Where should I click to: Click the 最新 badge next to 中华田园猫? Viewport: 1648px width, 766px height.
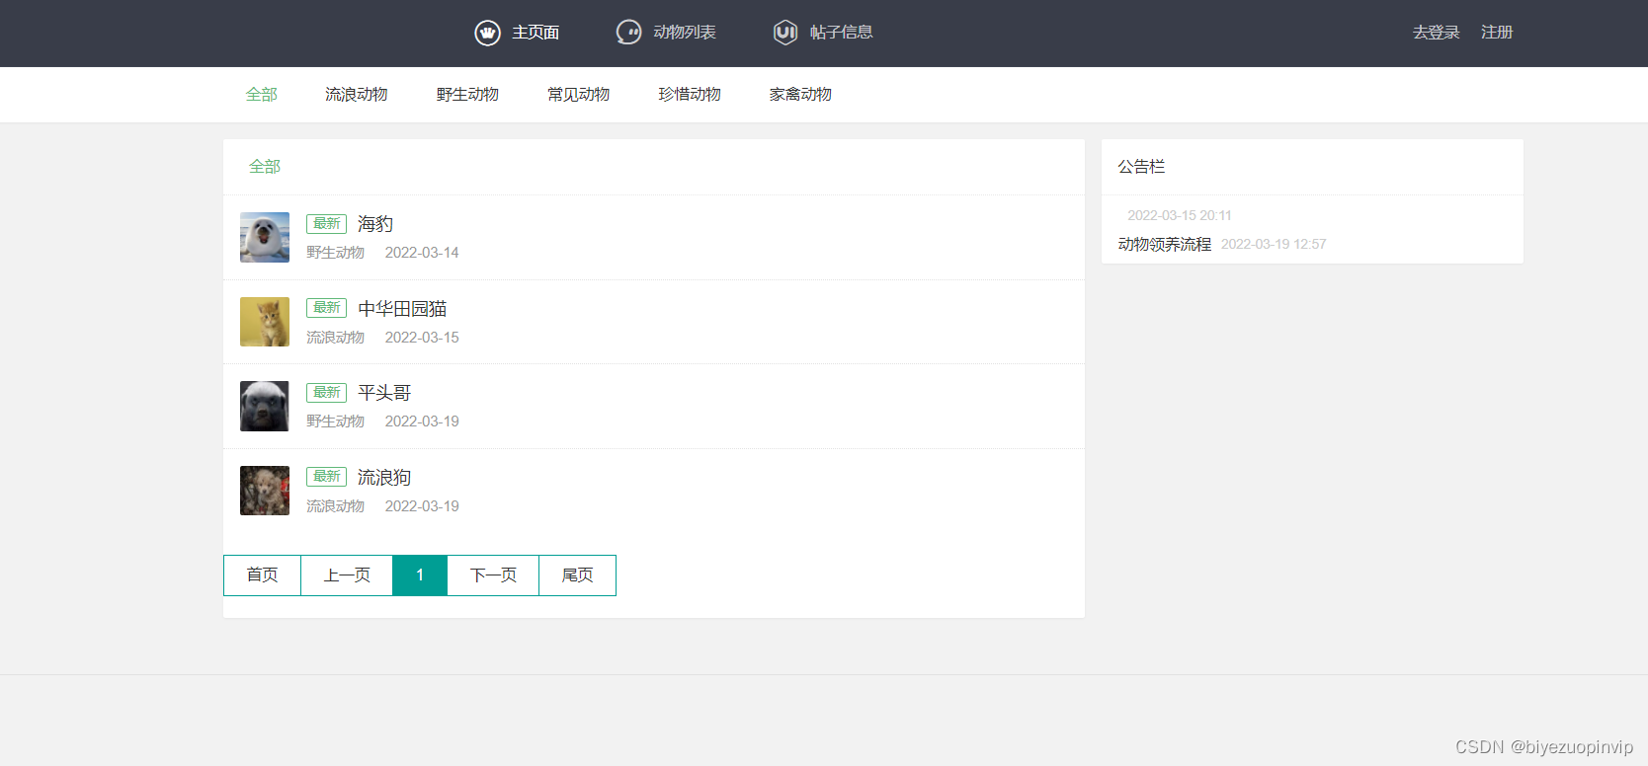click(326, 308)
